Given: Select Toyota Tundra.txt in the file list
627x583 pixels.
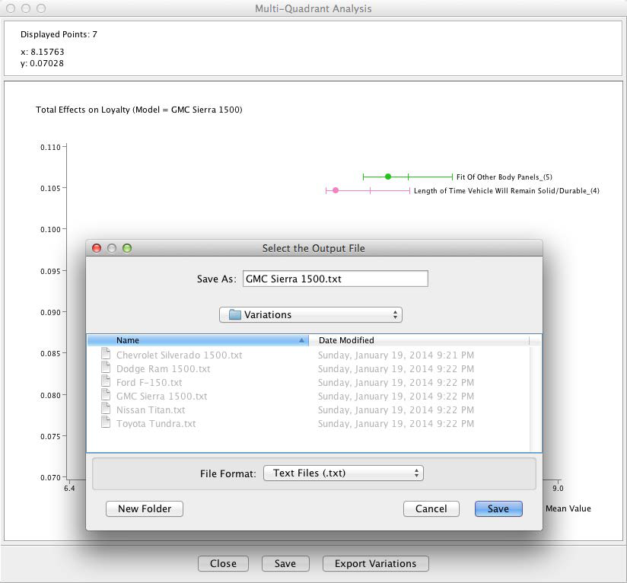Looking at the screenshot, I should tap(156, 424).
